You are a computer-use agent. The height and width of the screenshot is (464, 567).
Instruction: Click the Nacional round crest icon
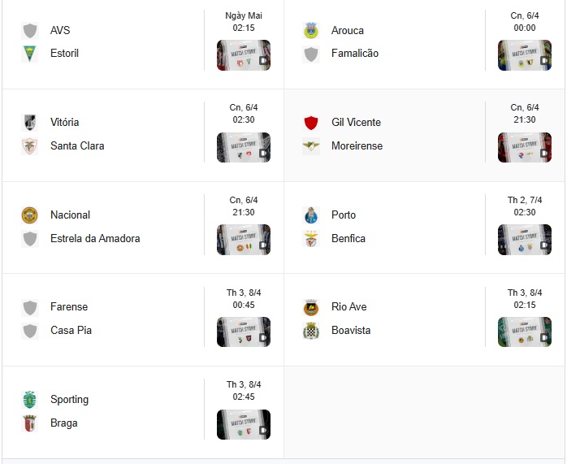click(x=30, y=215)
